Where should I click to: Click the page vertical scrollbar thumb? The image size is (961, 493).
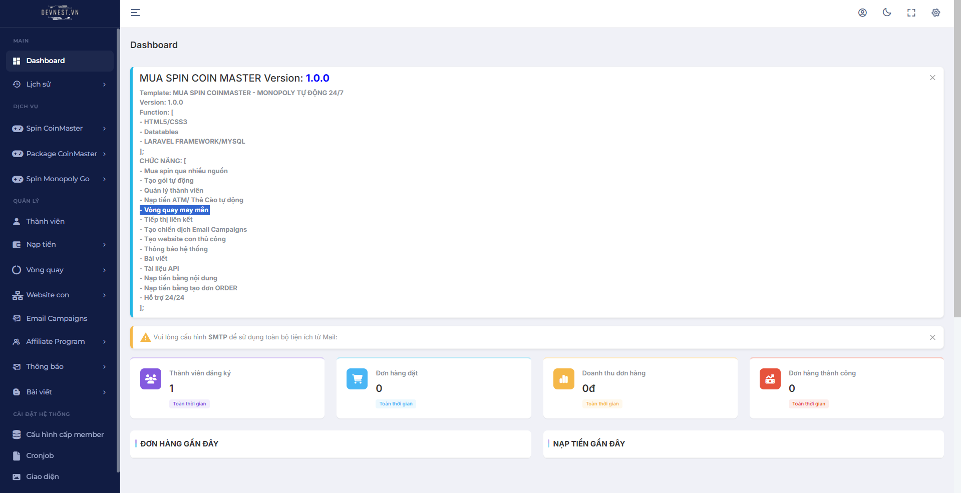pos(957,159)
